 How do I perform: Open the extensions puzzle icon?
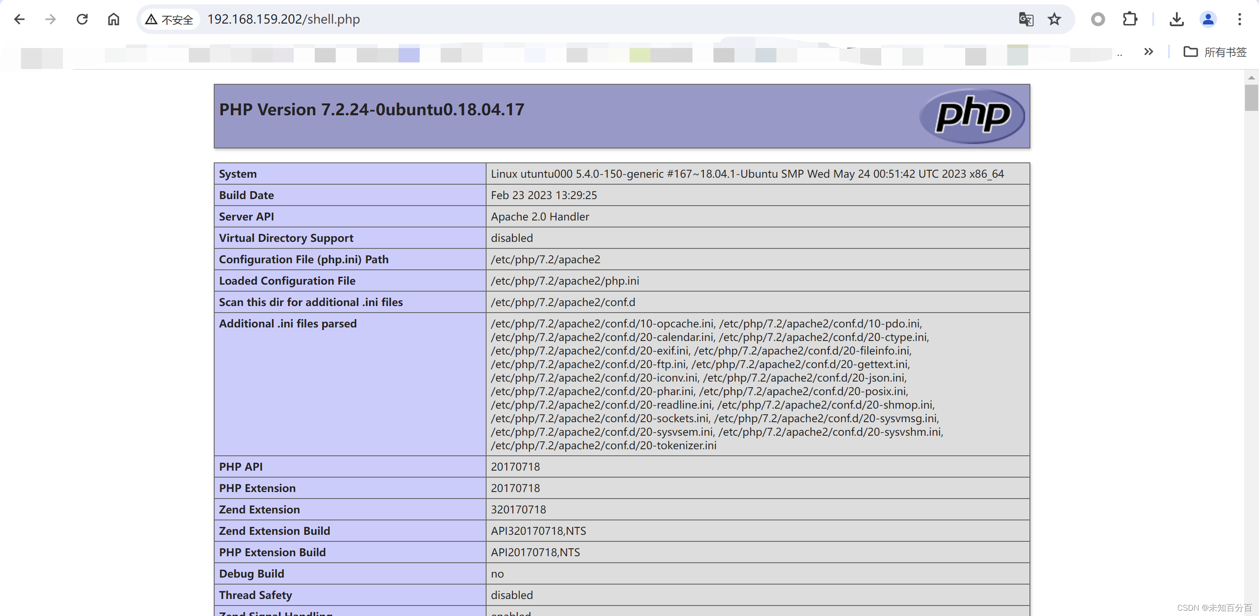[1130, 20]
